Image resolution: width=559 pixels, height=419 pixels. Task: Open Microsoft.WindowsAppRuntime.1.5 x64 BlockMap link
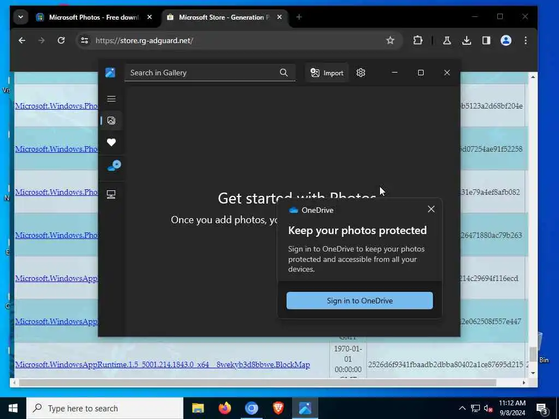163,364
